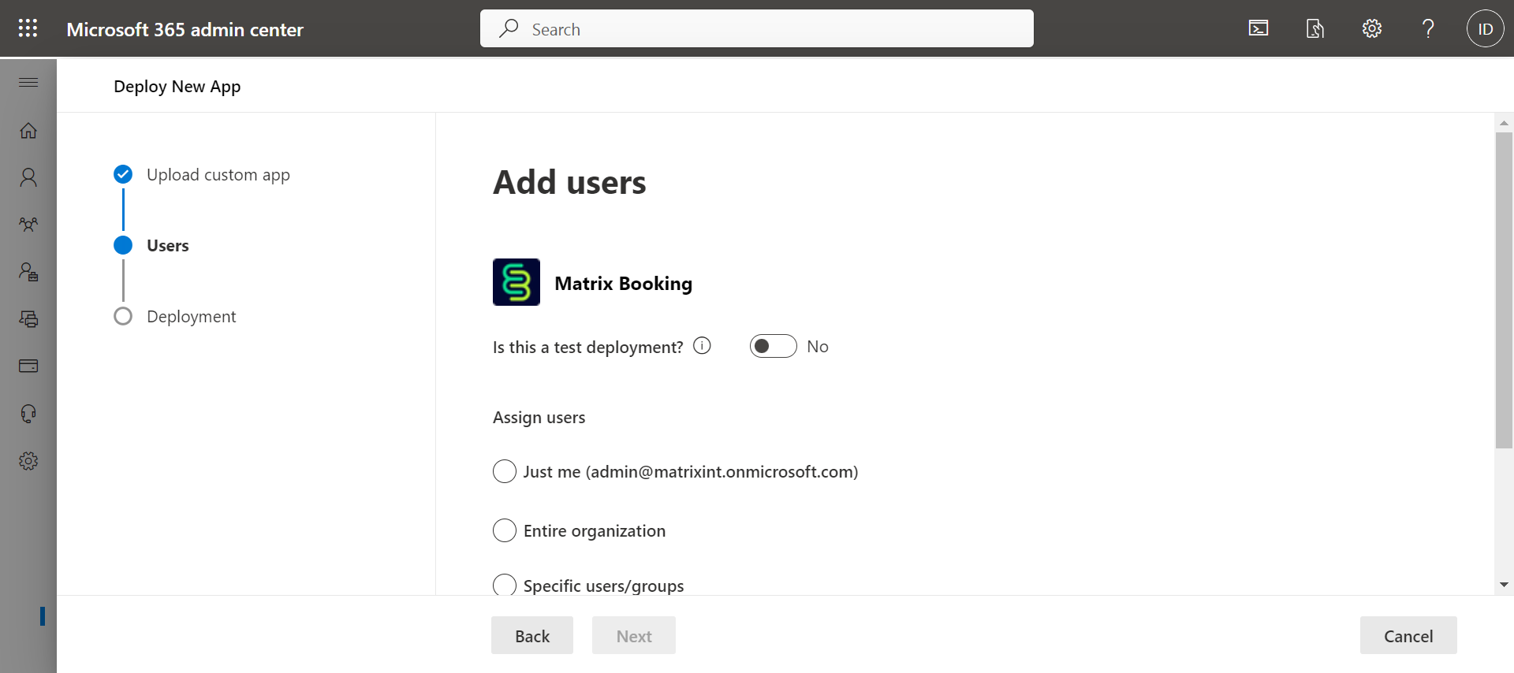The width and height of the screenshot is (1514, 673).
Task: Open Help question mark icon
Action: [1428, 29]
